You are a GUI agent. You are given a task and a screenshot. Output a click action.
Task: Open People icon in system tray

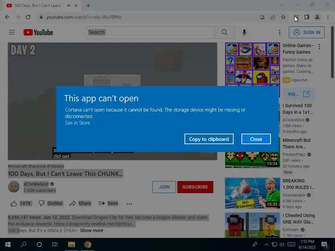[x=255, y=244]
